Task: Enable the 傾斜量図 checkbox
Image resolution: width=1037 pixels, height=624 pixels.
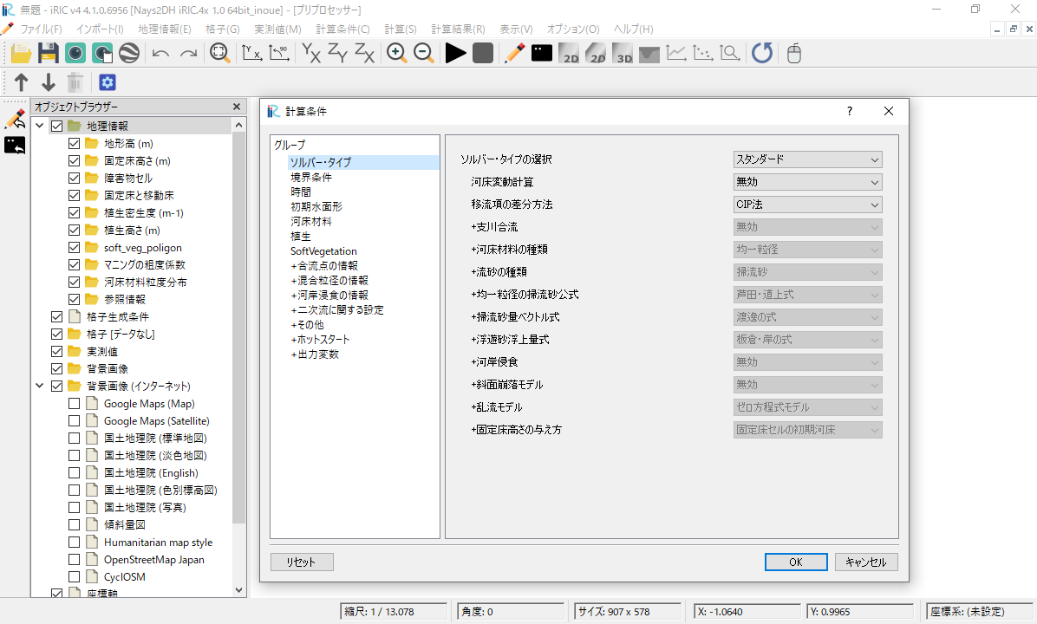Action: pos(74,525)
